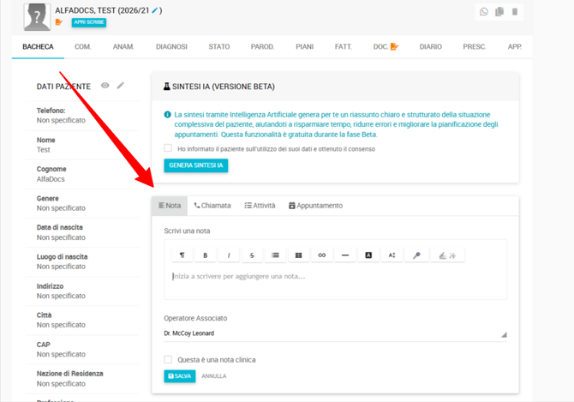The height and width of the screenshot is (402, 574).
Task: Insert a link using the chain icon
Action: coord(322,255)
